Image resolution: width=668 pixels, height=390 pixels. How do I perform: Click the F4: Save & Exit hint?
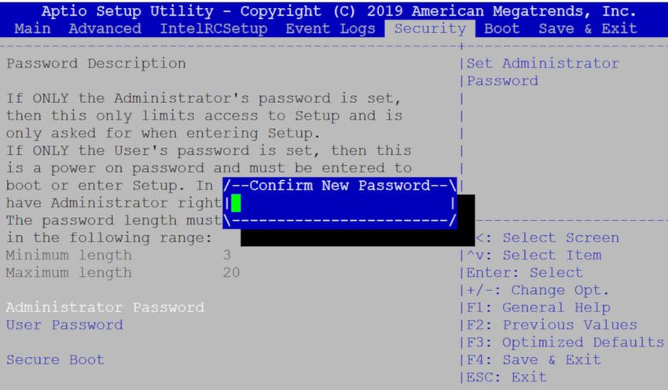pos(534,360)
